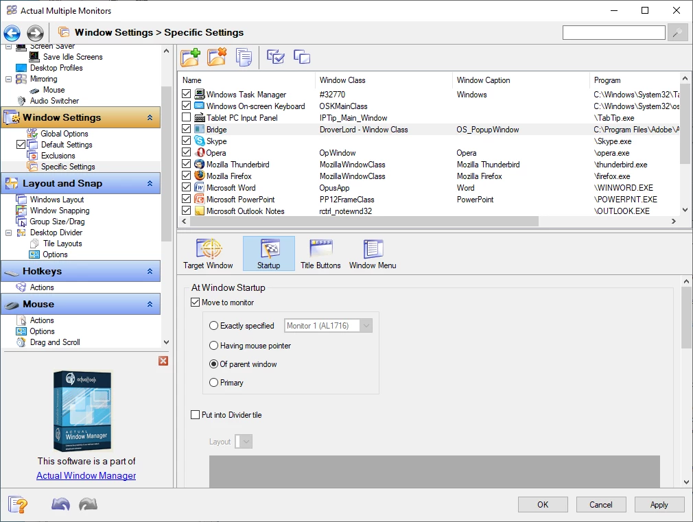The height and width of the screenshot is (522, 693).
Task: Collapse the Window Settings section
Action: pos(150,117)
